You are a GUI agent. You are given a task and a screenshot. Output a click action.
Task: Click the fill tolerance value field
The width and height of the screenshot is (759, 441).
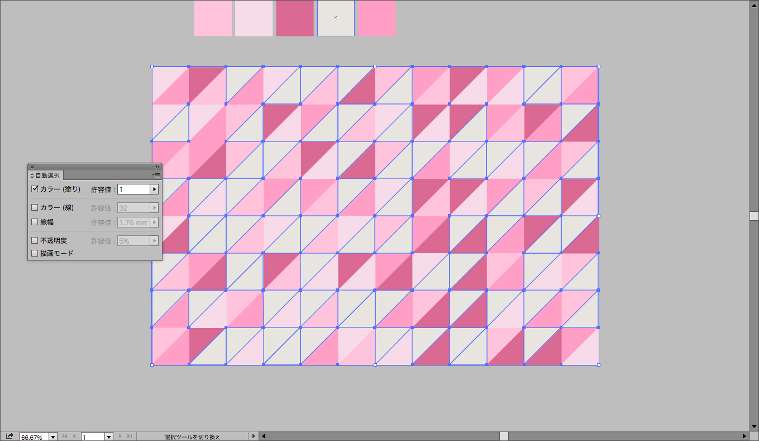tap(133, 189)
